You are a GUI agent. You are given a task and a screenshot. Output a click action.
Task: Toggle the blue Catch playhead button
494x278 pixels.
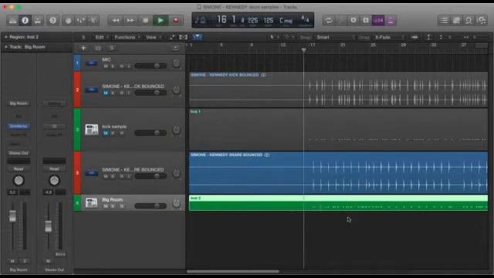(x=198, y=37)
